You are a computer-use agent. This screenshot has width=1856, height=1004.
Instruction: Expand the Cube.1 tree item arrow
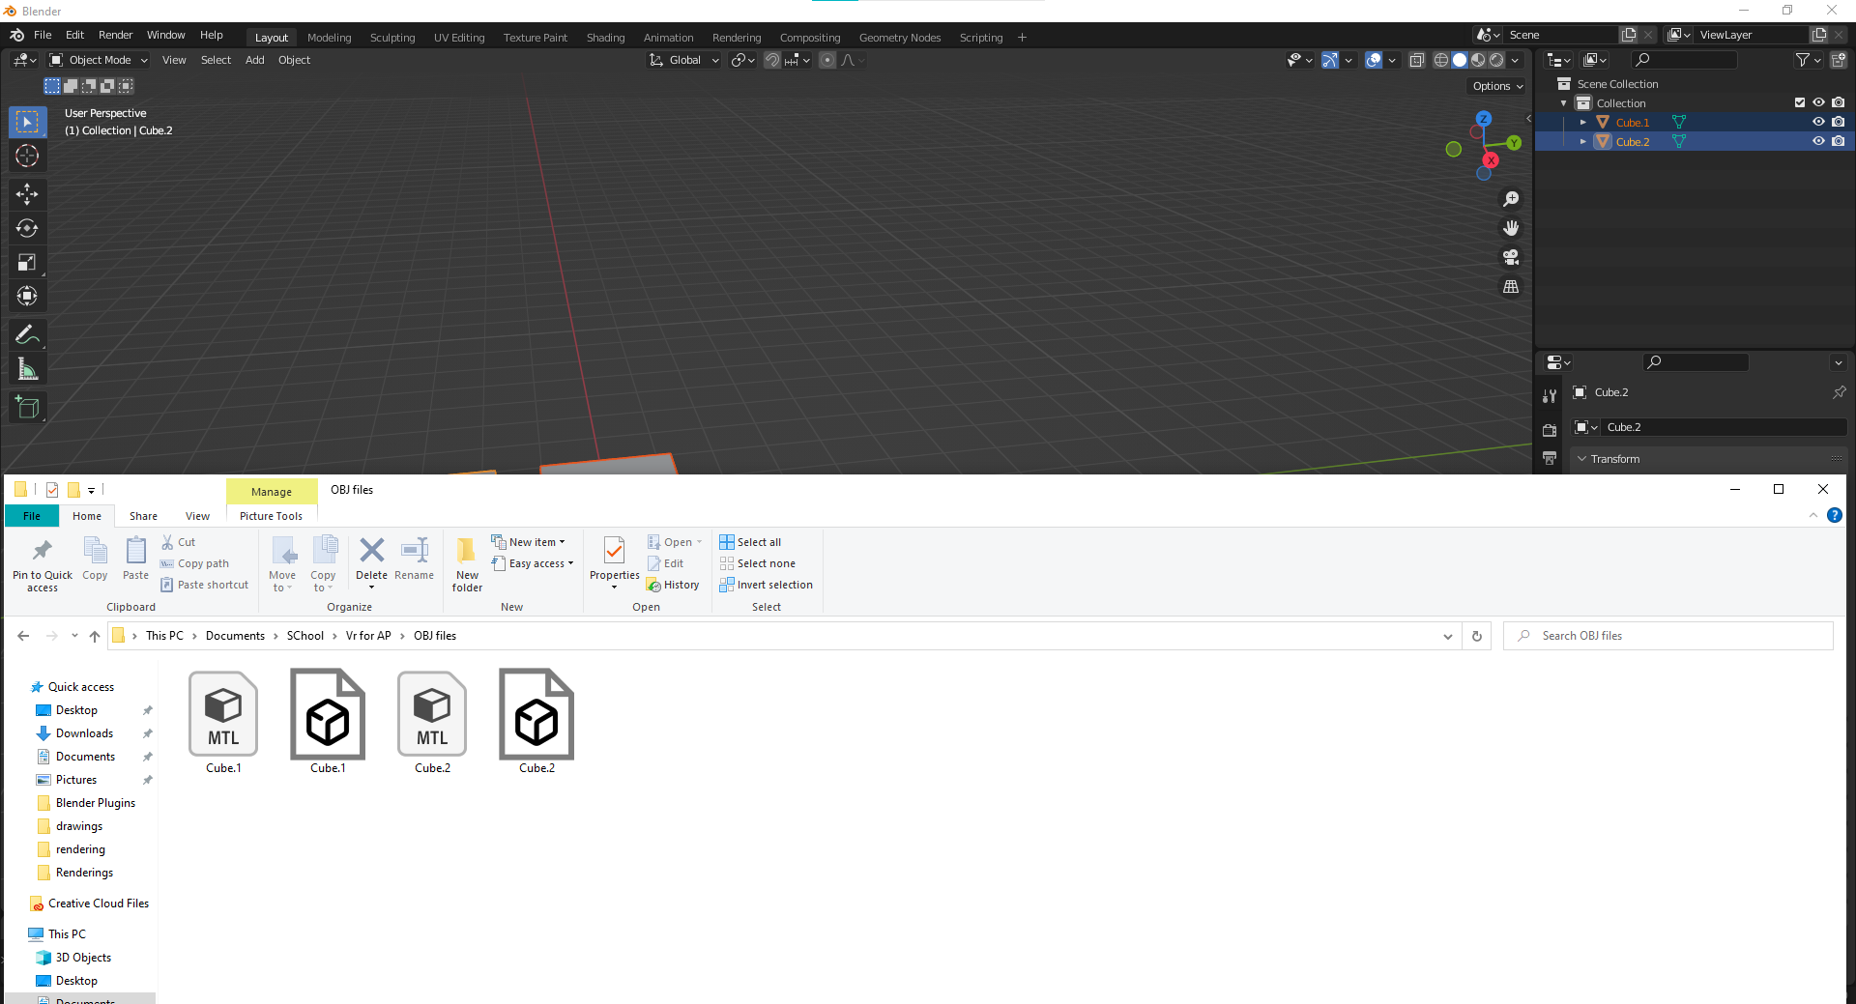point(1583,123)
